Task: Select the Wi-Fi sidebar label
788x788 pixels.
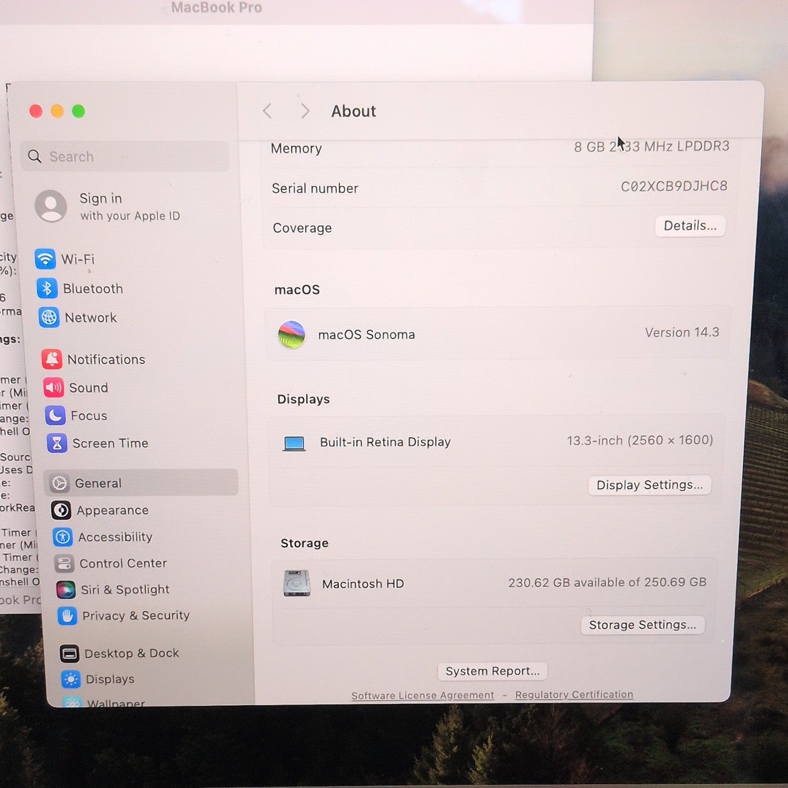Action: pyautogui.click(x=78, y=259)
